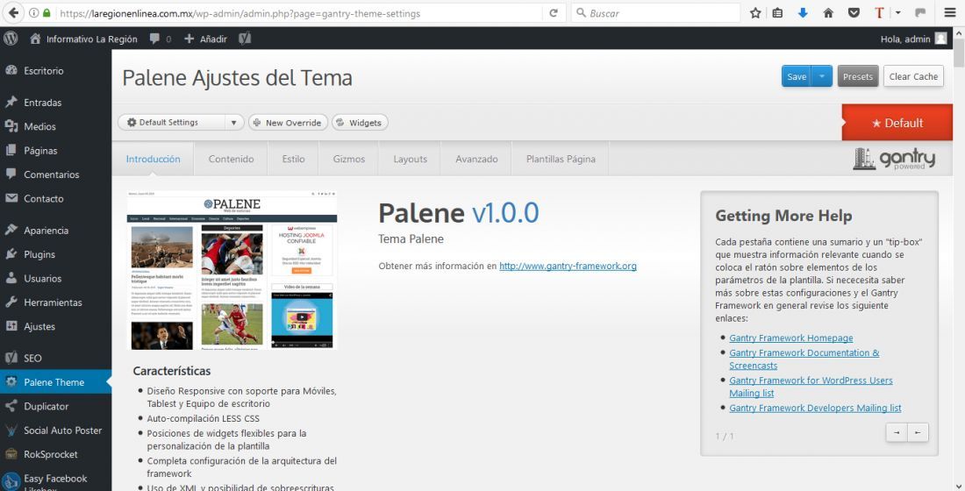Open Gantry Framework Homepage link

click(x=790, y=338)
